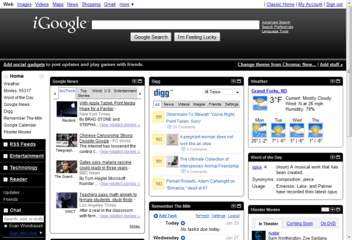This screenshot has width=352, height=240.
Task: Click the Google Search button
Action: pos(151,37)
